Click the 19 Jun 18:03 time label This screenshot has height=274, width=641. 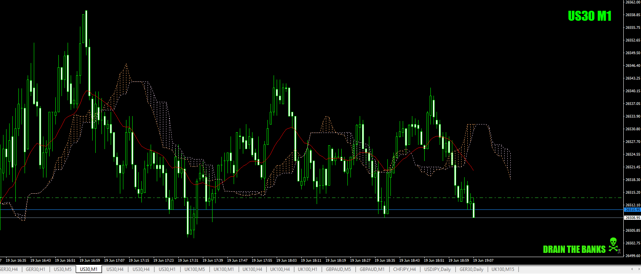286,261
